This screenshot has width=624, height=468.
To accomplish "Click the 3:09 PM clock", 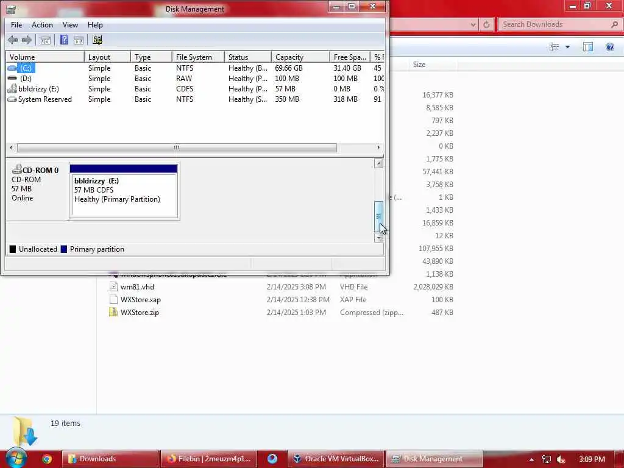I will tap(592, 459).
